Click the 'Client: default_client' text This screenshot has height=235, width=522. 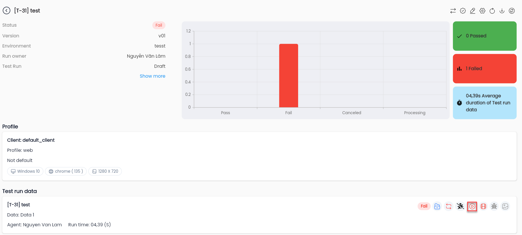click(31, 140)
